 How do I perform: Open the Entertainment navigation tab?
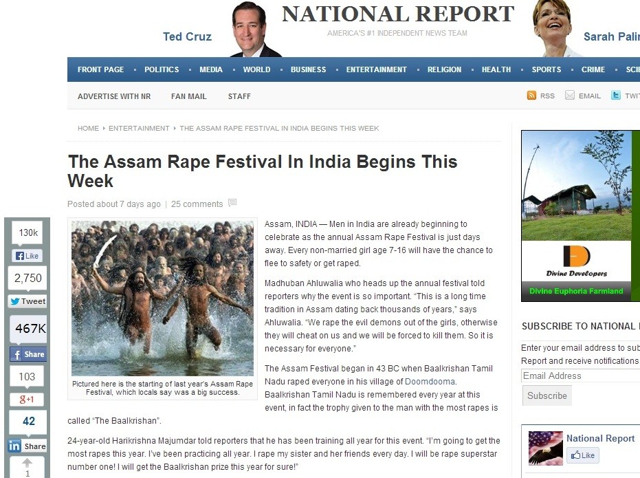(x=376, y=69)
